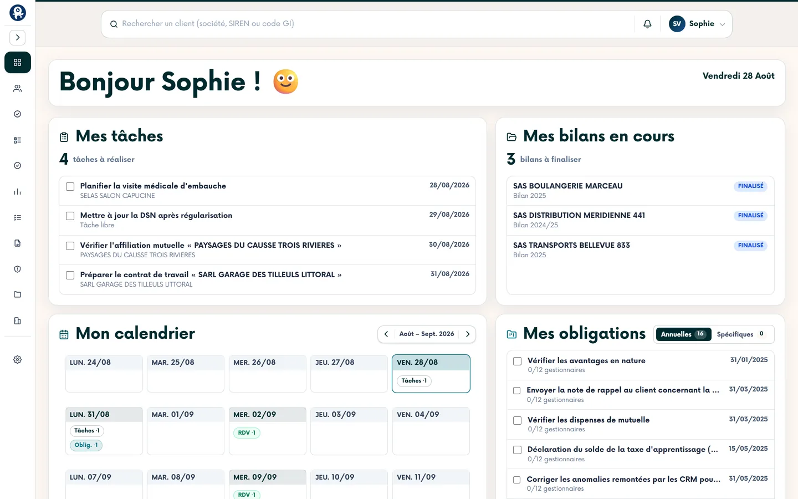Select the Annuelles obligations tab
The width and height of the screenshot is (798, 499).
[x=683, y=334]
